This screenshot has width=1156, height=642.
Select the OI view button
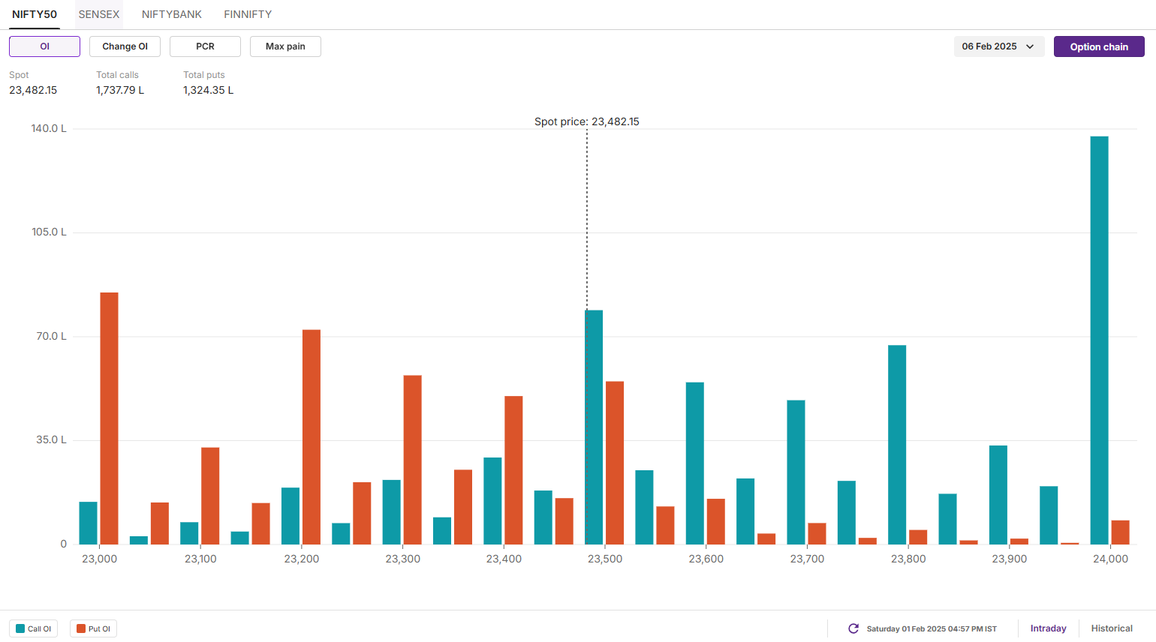pyautogui.click(x=44, y=46)
